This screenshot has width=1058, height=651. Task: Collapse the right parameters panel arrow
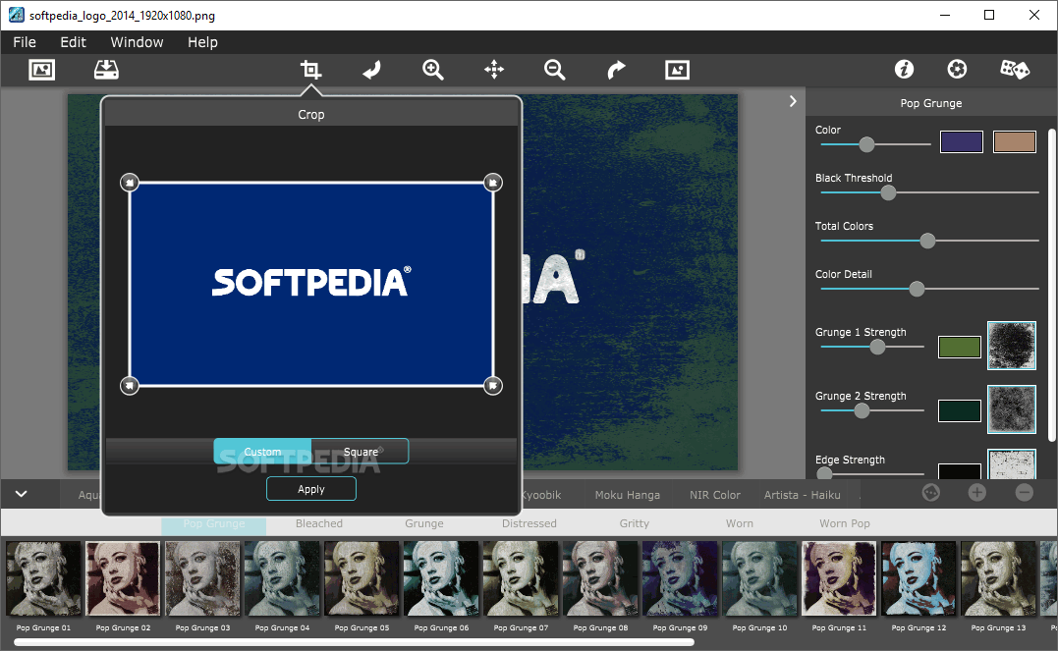click(x=793, y=101)
